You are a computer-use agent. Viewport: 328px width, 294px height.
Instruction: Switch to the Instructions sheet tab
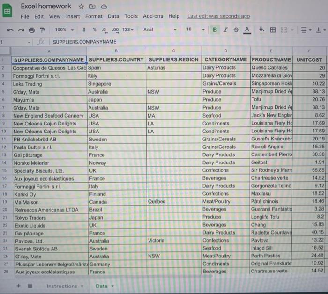(x=62, y=286)
